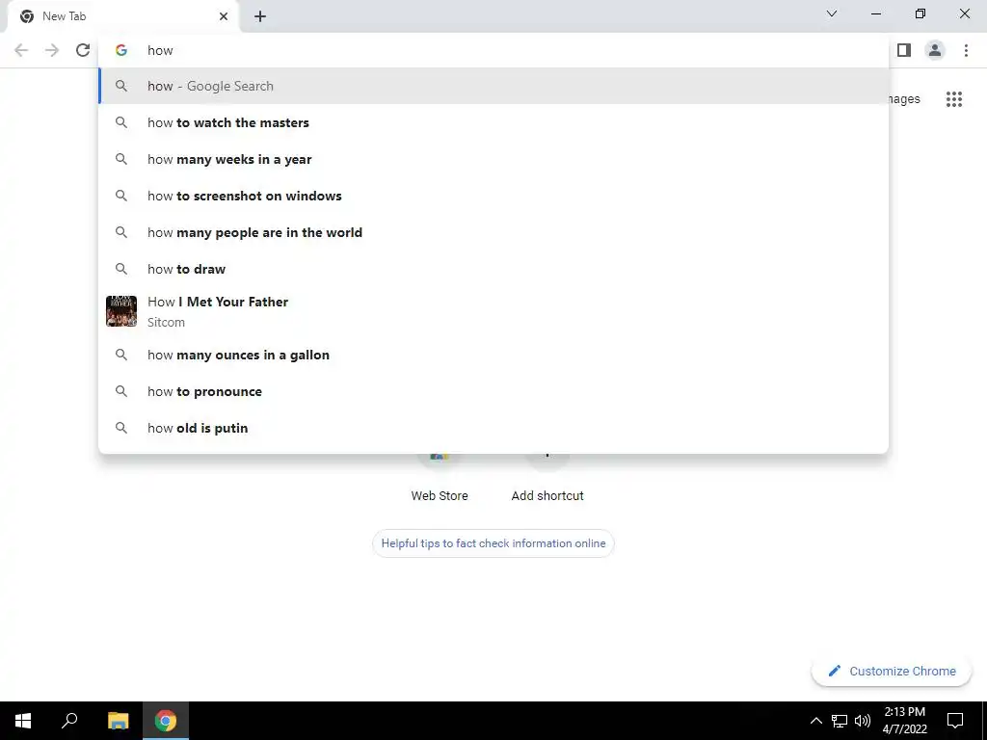
Task: Click the browser back arrow
Action: point(21,50)
